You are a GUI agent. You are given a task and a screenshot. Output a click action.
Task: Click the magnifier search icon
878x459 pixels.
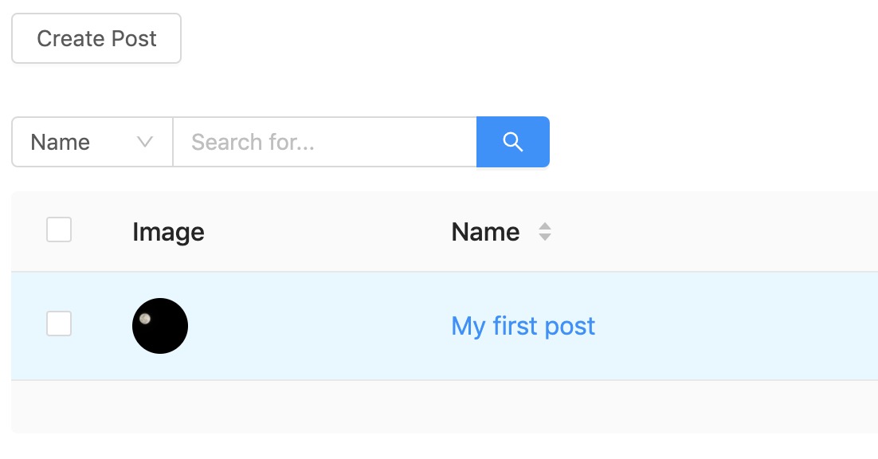(x=513, y=142)
